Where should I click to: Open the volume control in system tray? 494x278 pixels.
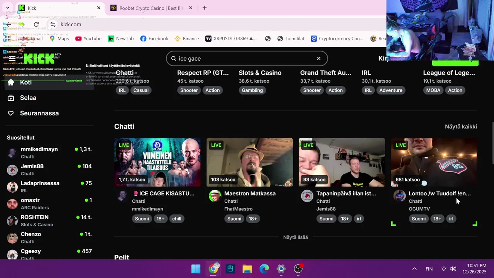453,269
